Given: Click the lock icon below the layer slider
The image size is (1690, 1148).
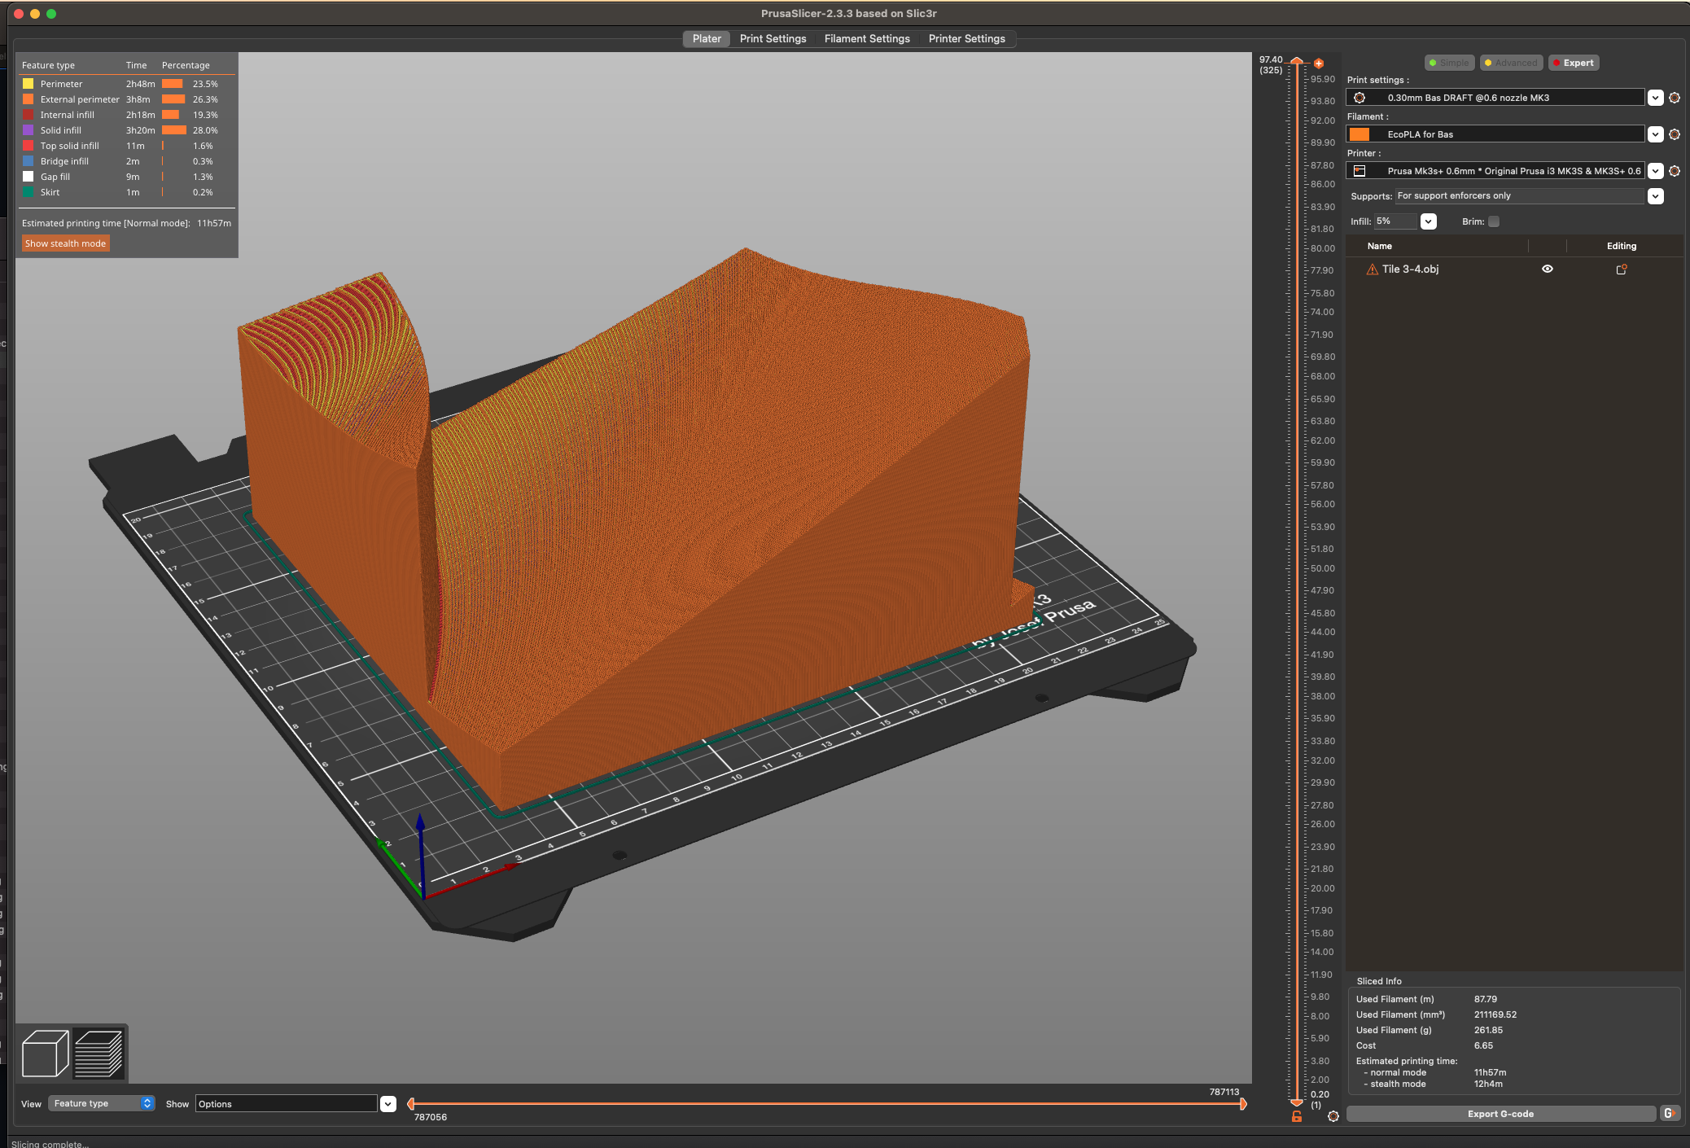Looking at the screenshot, I should pos(1296,1116).
